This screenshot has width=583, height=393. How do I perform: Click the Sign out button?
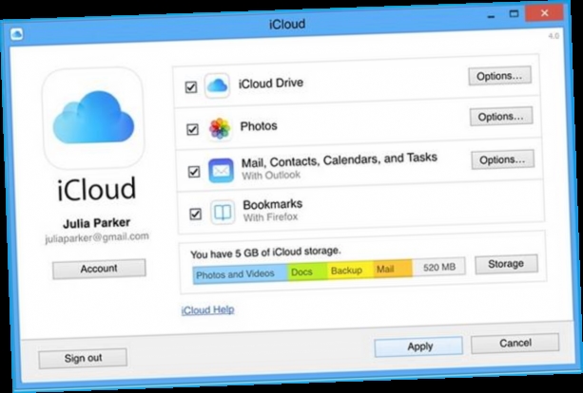pos(83,358)
